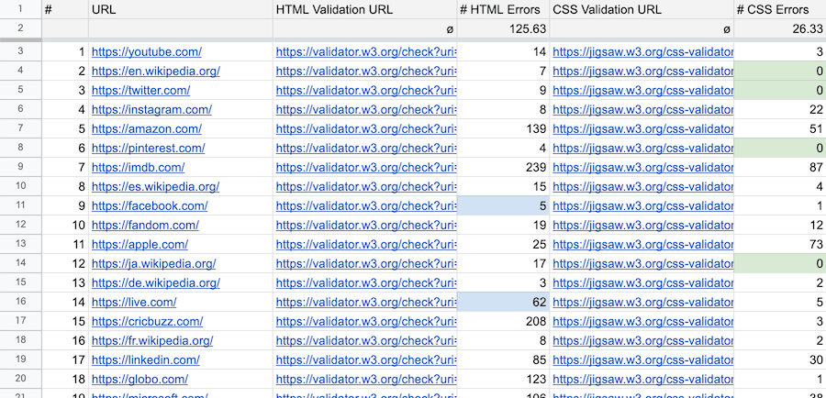Open HTML validator link for linkedin.com row
This screenshot has height=398, width=826.
[365, 360]
